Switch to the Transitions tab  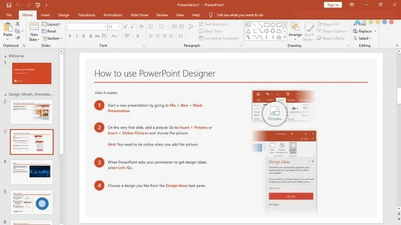tap(86, 15)
